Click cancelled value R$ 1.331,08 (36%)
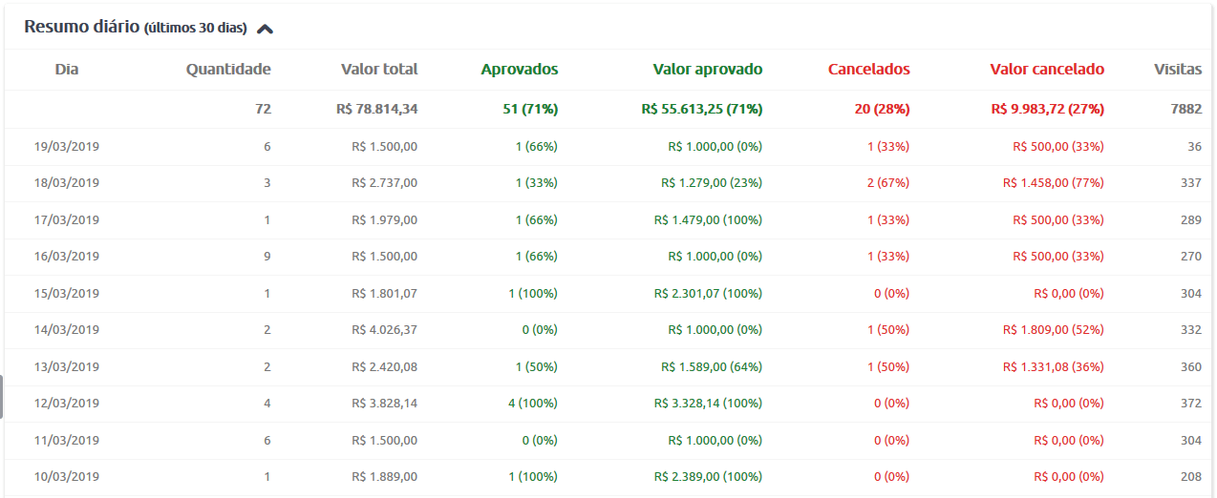Viewport: 1217px width, 498px height. tap(1054, 367)
